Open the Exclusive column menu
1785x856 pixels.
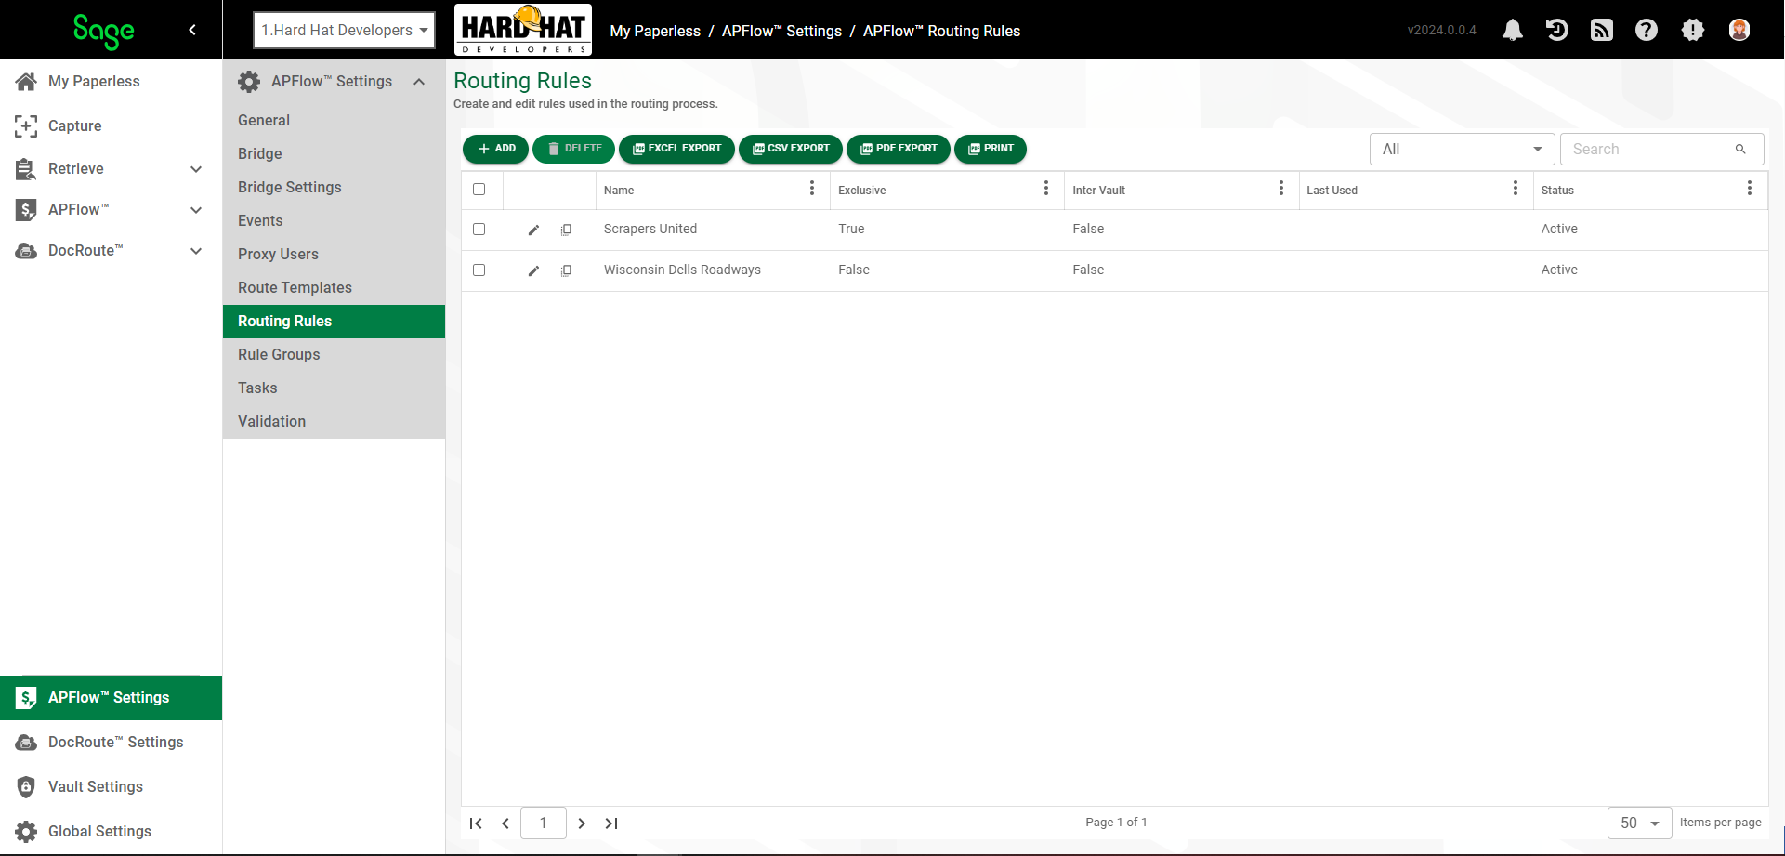(1046, 189)
